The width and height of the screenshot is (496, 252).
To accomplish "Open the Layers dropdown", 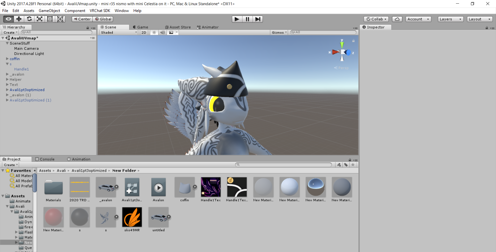I will pos(451,19).
